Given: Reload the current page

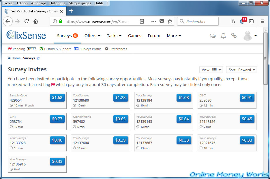Looking at the screenshot, I should [27, 21].
